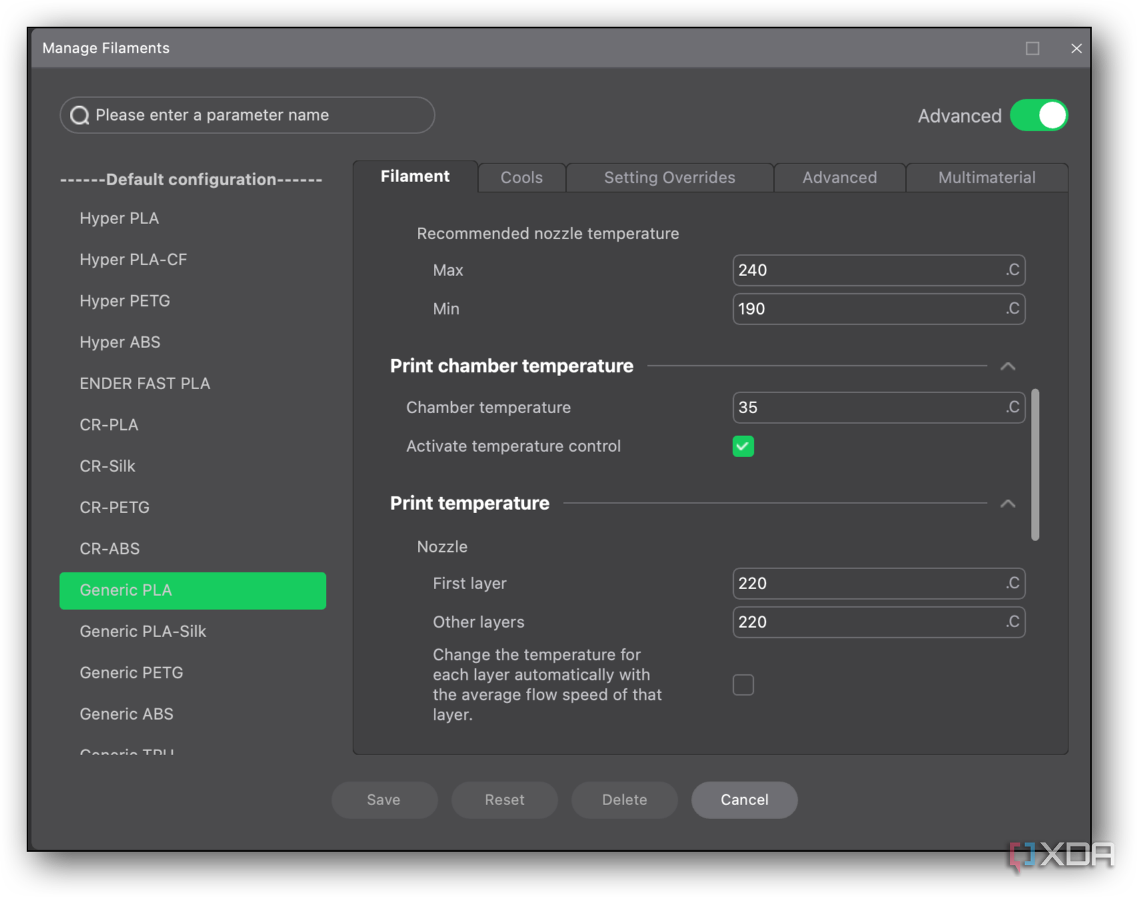This screenshot has height=897, width=1137.
Task: Click the Save button
Action: pos(384,800)
